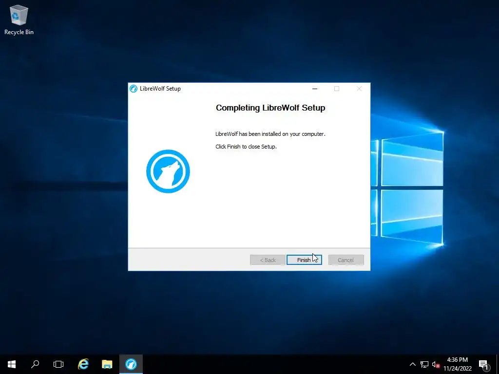This screenshot has height=374, width=499.
Task: Click the 'LibreWolf Setup' title text
Action: pos(160,89)
